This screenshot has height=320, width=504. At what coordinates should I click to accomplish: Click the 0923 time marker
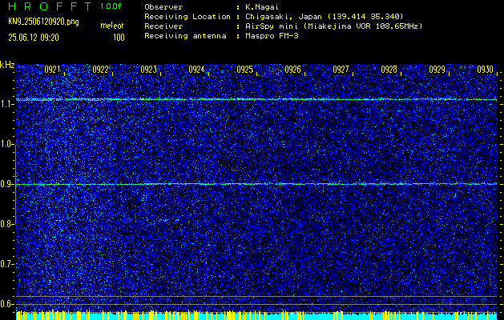click(x=148, y=70)
